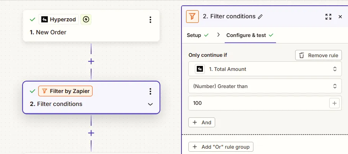Switch to the Configure & test tab
The width and height of the screenshot is (348, 154).
click(250, 35)
